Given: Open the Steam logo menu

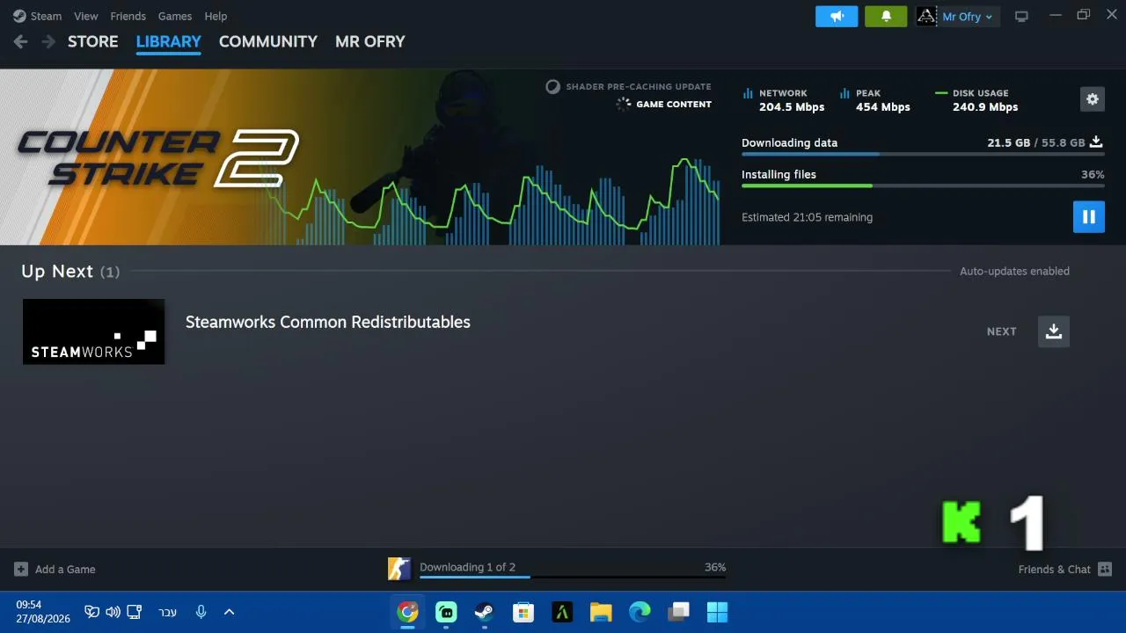Looking at the screenshot, I should point(19,16).
